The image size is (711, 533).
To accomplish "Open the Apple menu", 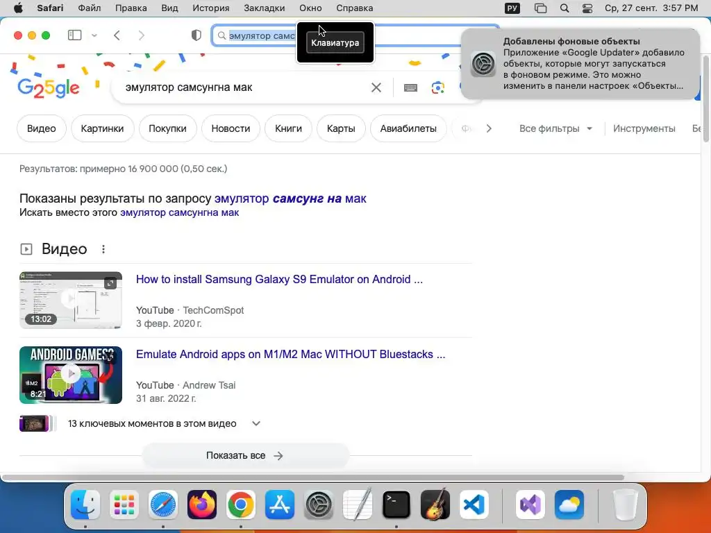I will (x=18, y=8).
